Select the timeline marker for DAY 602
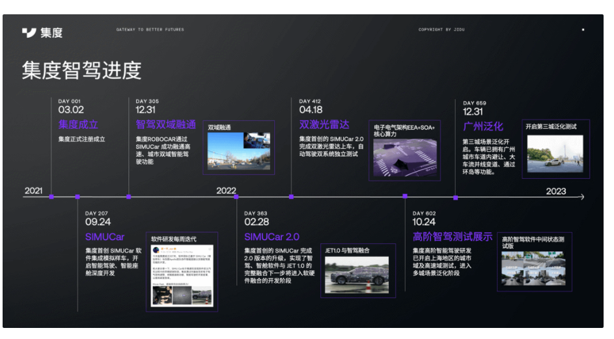 [x=405, y=196]
